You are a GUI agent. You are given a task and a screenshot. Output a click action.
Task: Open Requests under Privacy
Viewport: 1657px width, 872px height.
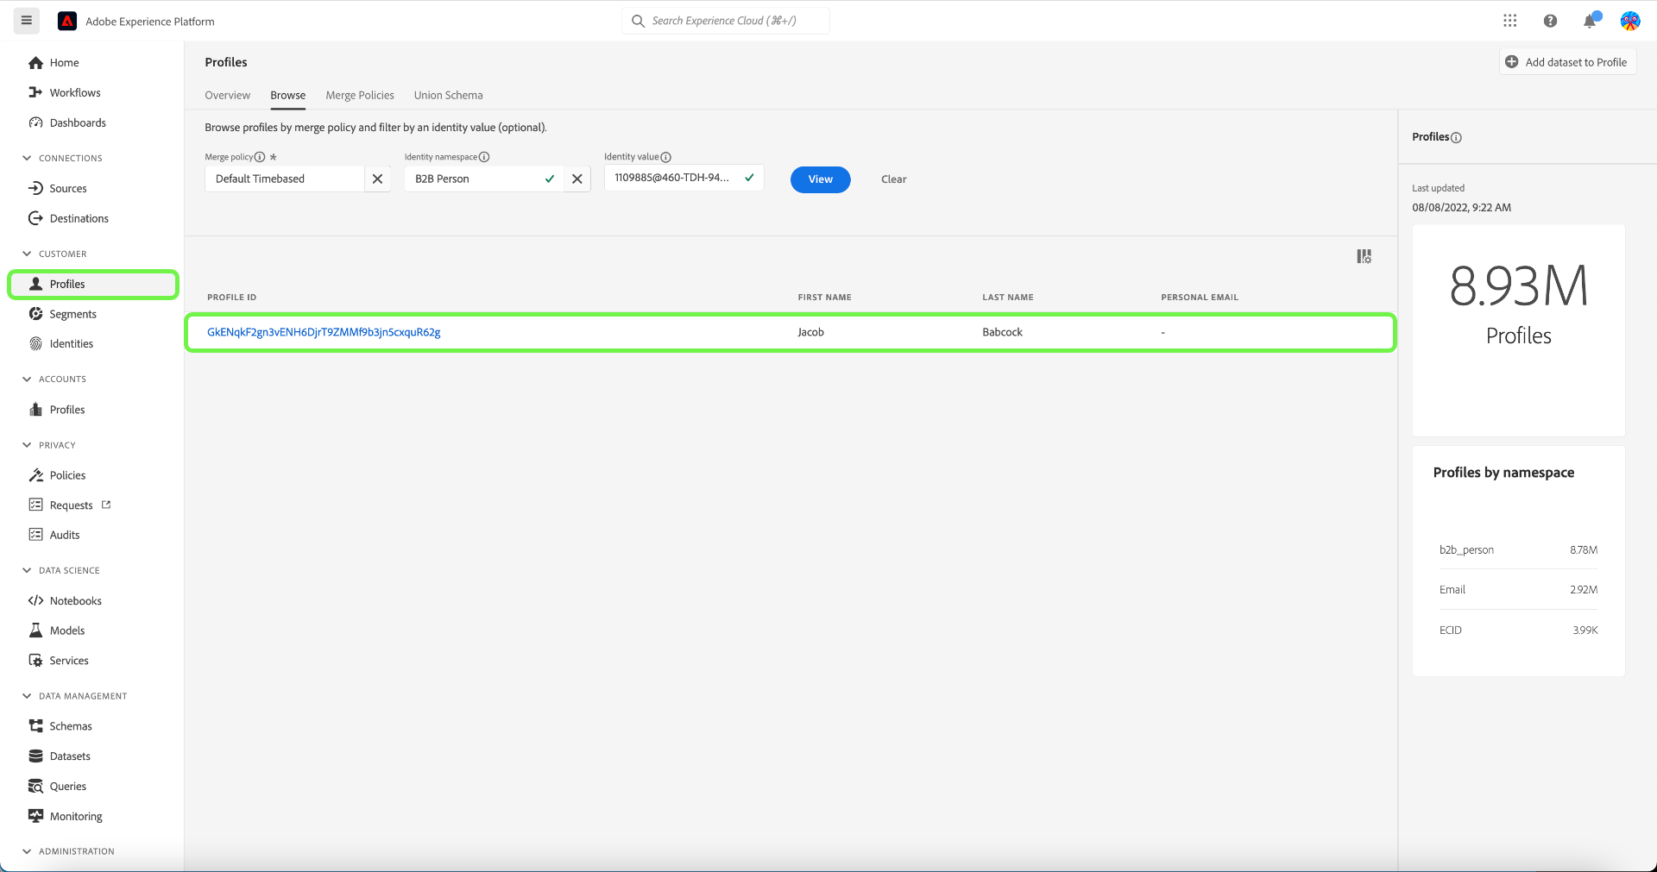click(71, 506)
